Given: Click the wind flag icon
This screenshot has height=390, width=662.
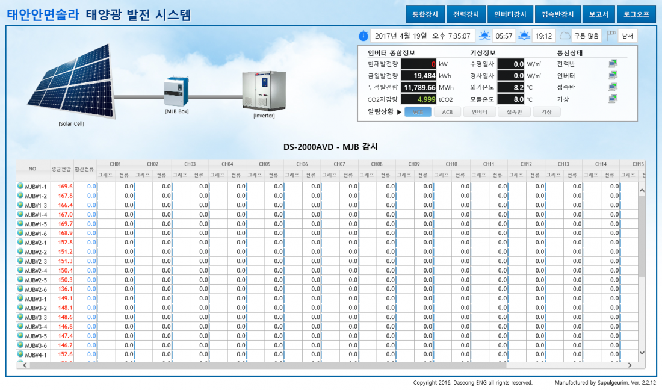Looking at the screenshot, I should [611, 36].
